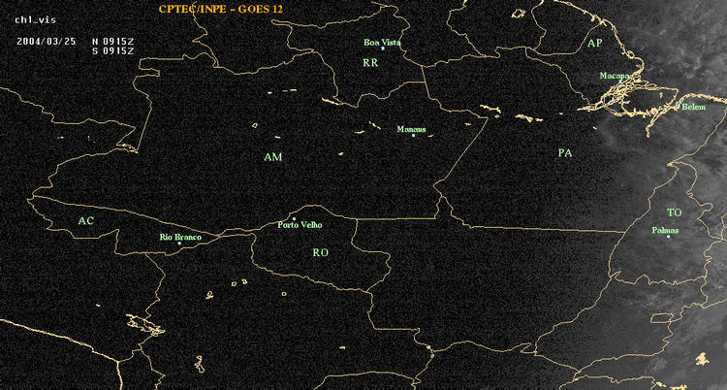
Task: Select the PA state label
Action: click(x=565, y=153)
